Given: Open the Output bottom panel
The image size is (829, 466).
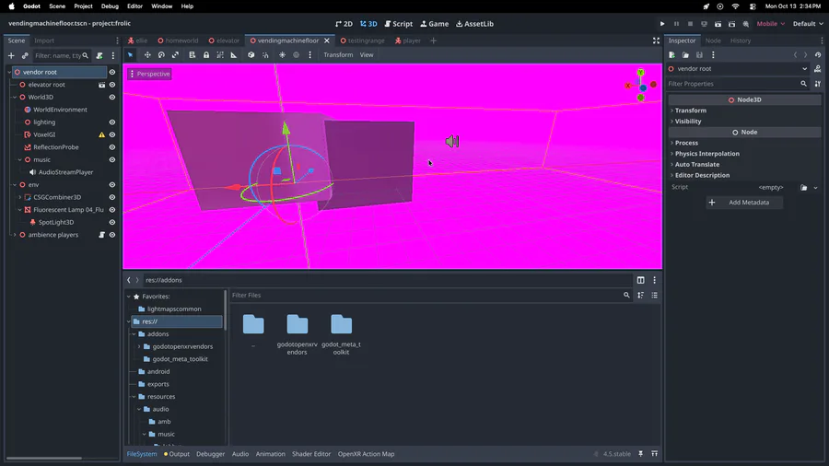Looking at the screenshot, I should coord(177,454).
